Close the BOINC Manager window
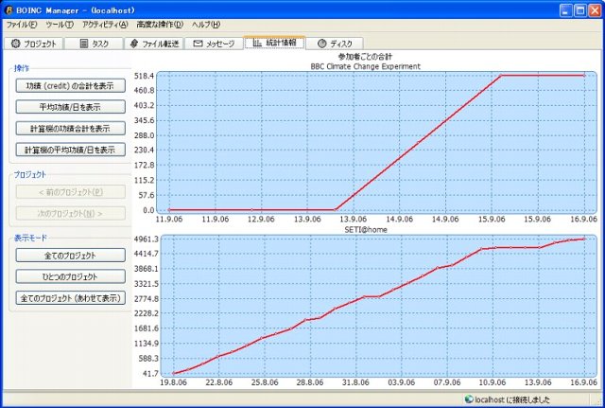Viewport: 605px width, 408px height. tap(595, 10)
